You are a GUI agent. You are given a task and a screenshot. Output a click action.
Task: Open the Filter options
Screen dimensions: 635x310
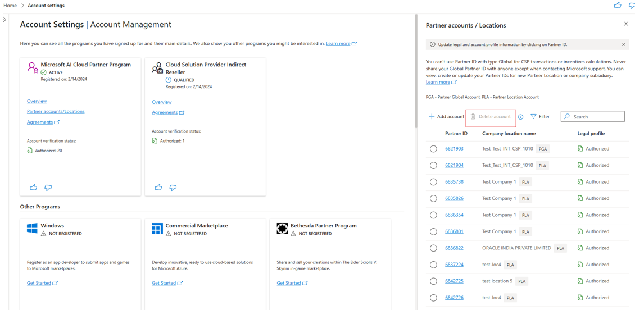[x=540, y=117]
